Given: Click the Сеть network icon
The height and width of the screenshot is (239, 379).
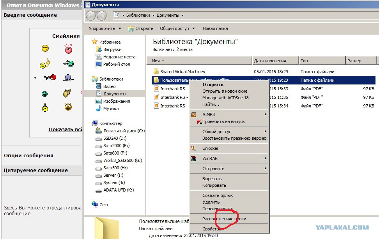Looking at the screenshot, I should pyautogui.click(x=94, y=204).
